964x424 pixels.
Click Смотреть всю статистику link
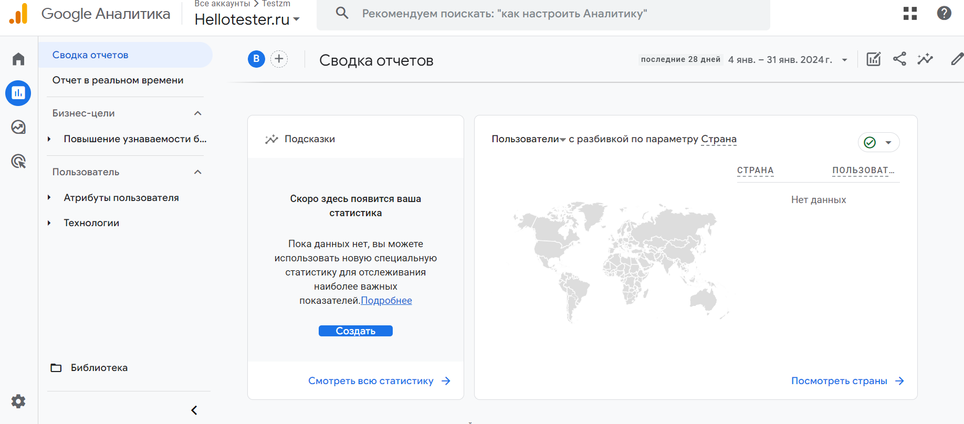pos(379,381)
